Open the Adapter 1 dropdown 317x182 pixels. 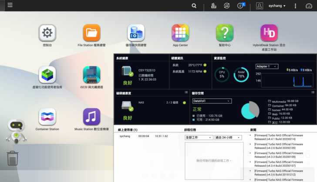[266, 66]
